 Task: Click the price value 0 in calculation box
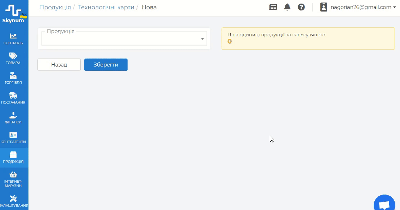[230, 41]
